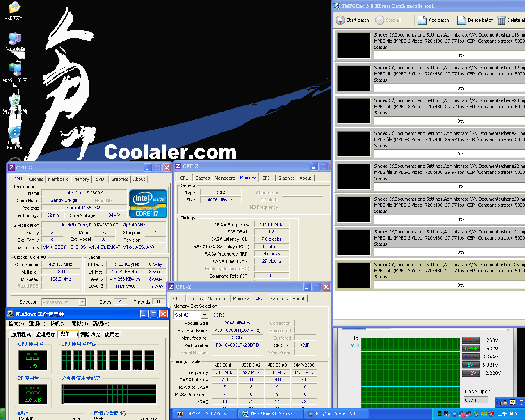Click the CPU 使用率 1 % gauge
525x420 pixels.
[33, 360]
